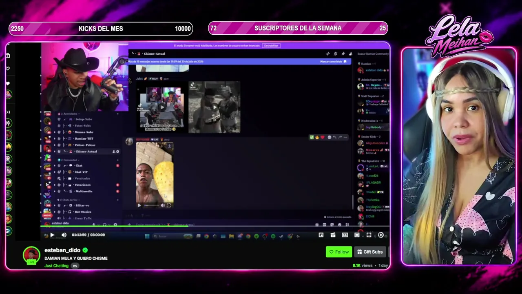Click the Gift Subs button
Image resolution: width=522 pixels, height=294 pixels.
[x=369, y=252]
